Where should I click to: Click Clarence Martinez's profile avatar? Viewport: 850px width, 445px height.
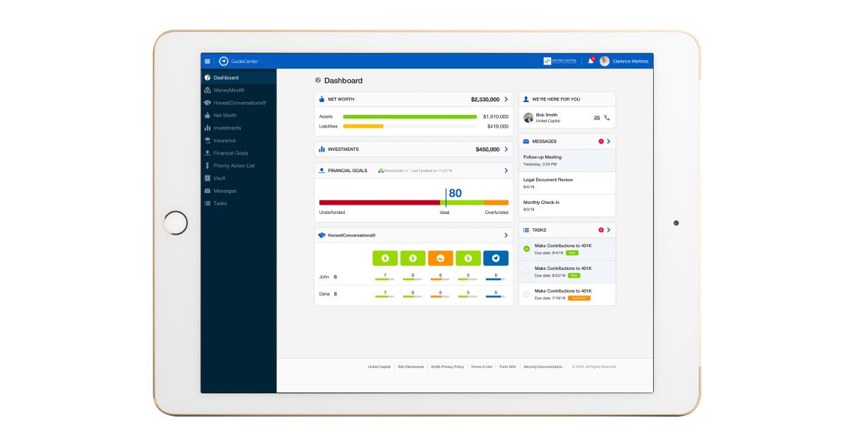pos(604,61)
